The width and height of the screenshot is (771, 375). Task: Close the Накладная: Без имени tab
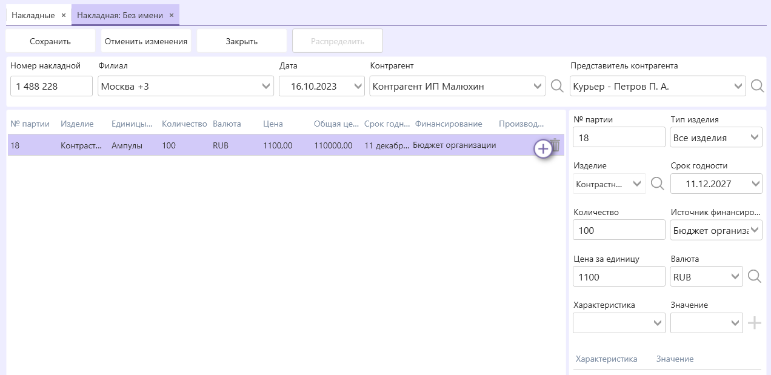tap(172, 15)
